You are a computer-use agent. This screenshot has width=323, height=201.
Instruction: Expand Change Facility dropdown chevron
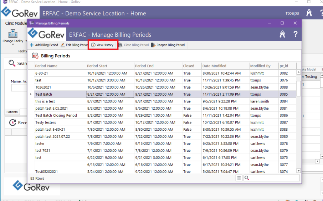tap(13, 44)
